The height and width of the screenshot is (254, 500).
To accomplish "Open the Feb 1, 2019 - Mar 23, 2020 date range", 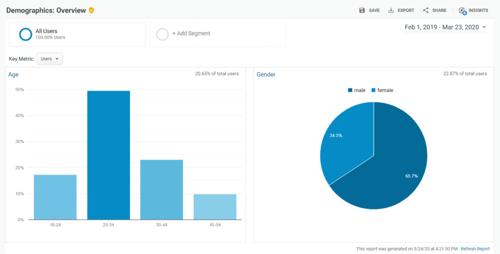I will click(441, 27).
